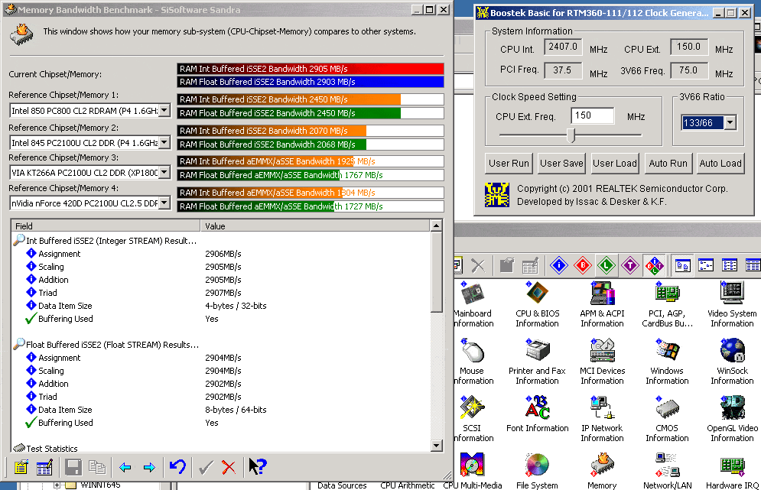This screenshot has height=490, width=761.
Task: Switch to large icons view in Sandra
Action: tap(683, 265)
